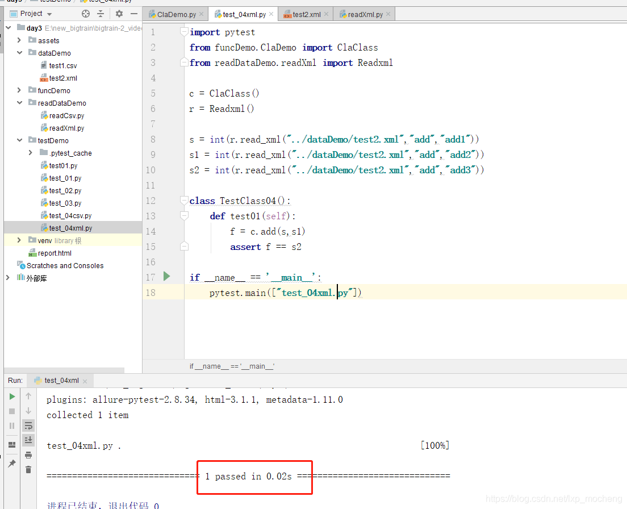Hide the Project panel with minus icon
The image size is (627, 509).
(134, 14)
